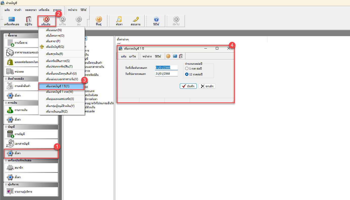The height and width of the screenshot is (200, 350).
Task: Open ตั้งค่า under the บัญชี section
Action: [x=31, y=153]
